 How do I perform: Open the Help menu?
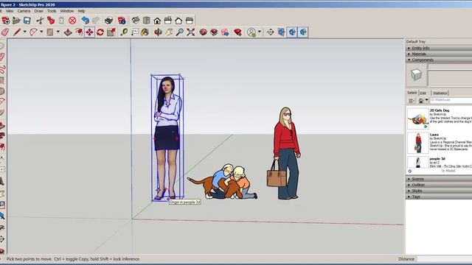81,11
